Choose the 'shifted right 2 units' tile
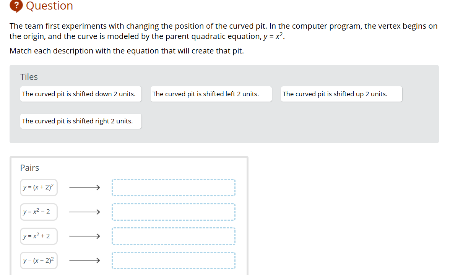The height and width of the screenshot is (275, 450). [81, 121]
